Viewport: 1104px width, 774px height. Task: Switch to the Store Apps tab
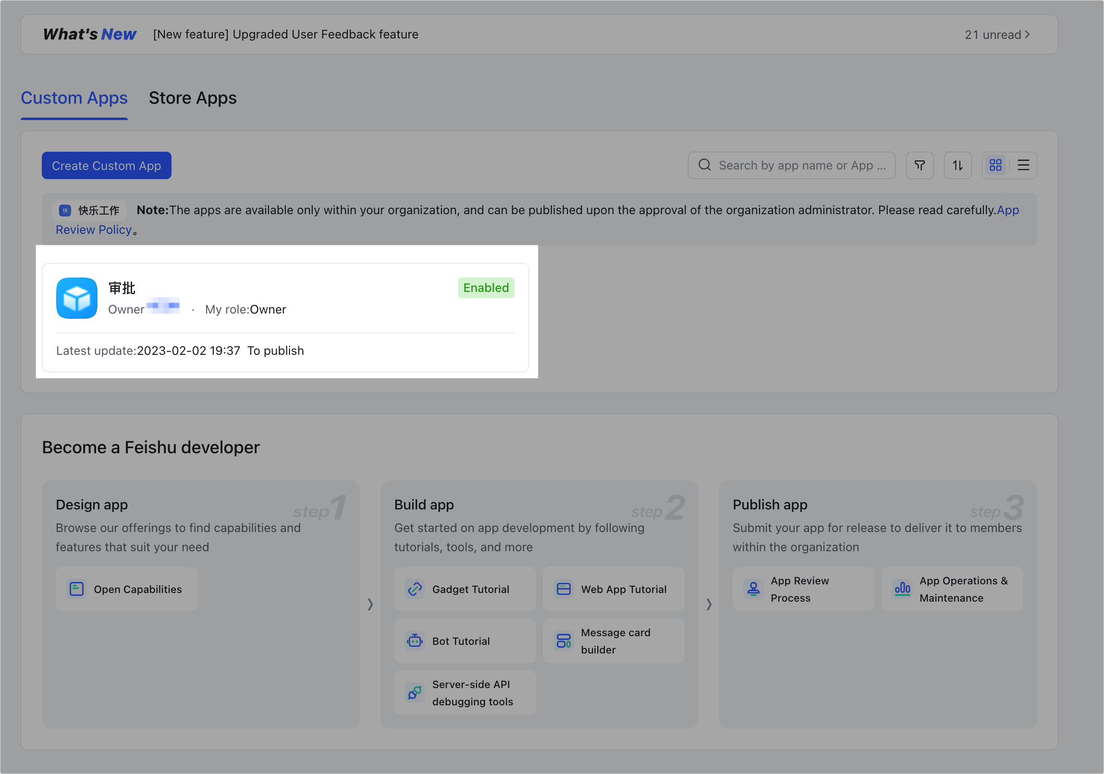tap(192, 98)
